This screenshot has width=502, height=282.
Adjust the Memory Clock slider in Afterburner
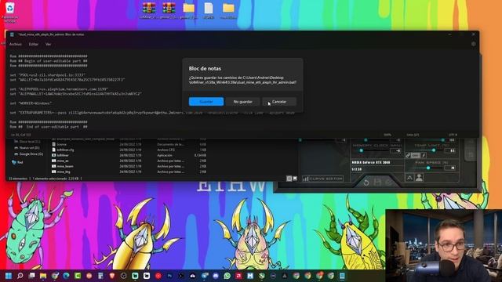point(362,150)
